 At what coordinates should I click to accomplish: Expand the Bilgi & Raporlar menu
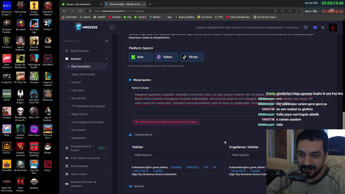point(86,51)
